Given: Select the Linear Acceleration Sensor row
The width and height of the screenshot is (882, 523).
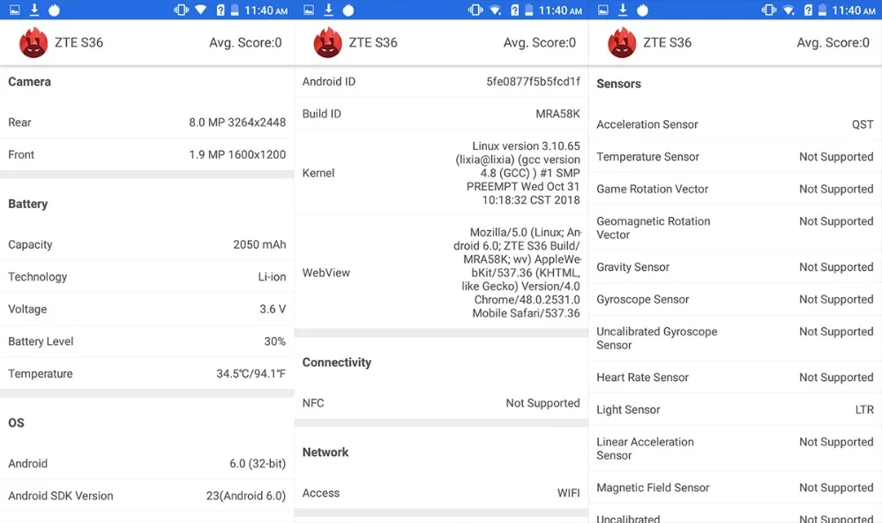Looking at the screenshot, I should pyautogui.click(x=736, y=448).
